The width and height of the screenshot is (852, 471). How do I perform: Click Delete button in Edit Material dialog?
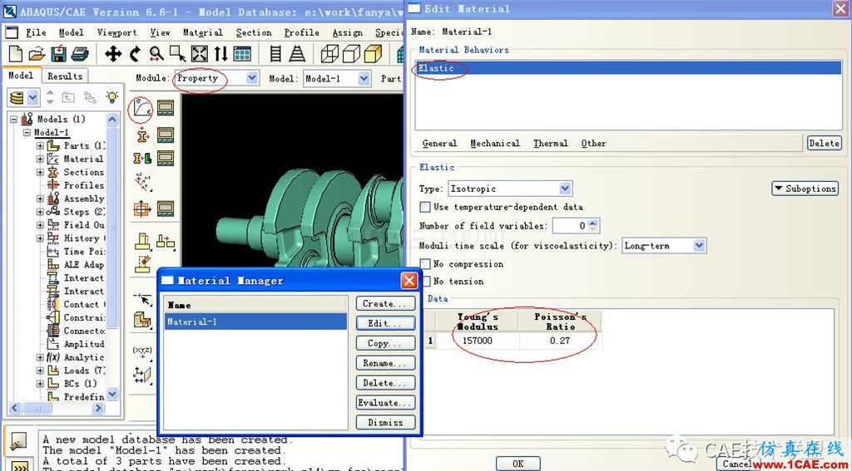pyautogui.click(x=825, y=143)
